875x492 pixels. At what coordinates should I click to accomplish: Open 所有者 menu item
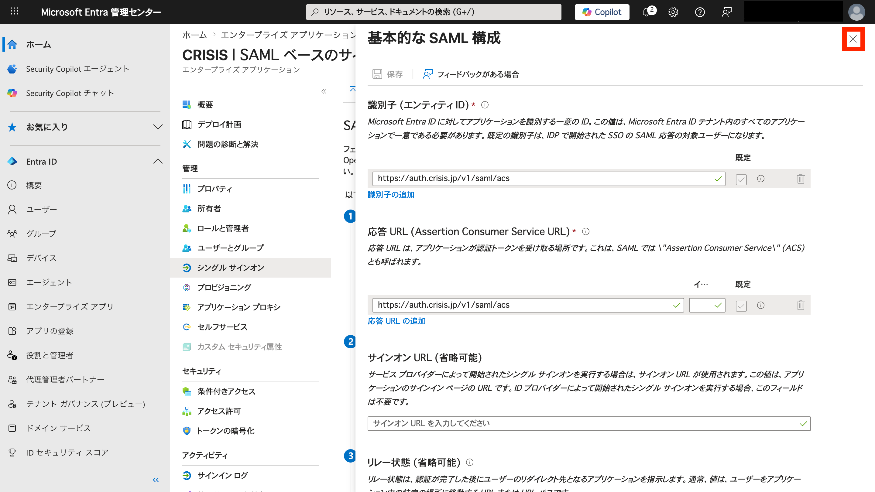(251, 208)
